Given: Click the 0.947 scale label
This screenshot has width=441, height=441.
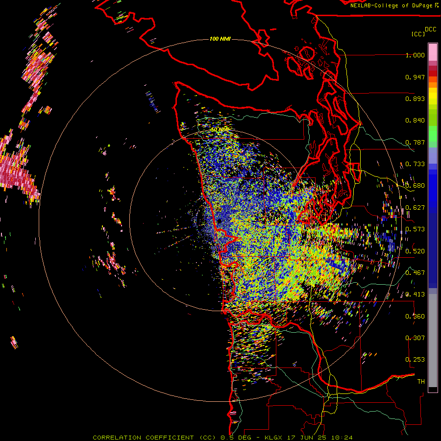Looking at the screenshot, I should pos(415,77).
